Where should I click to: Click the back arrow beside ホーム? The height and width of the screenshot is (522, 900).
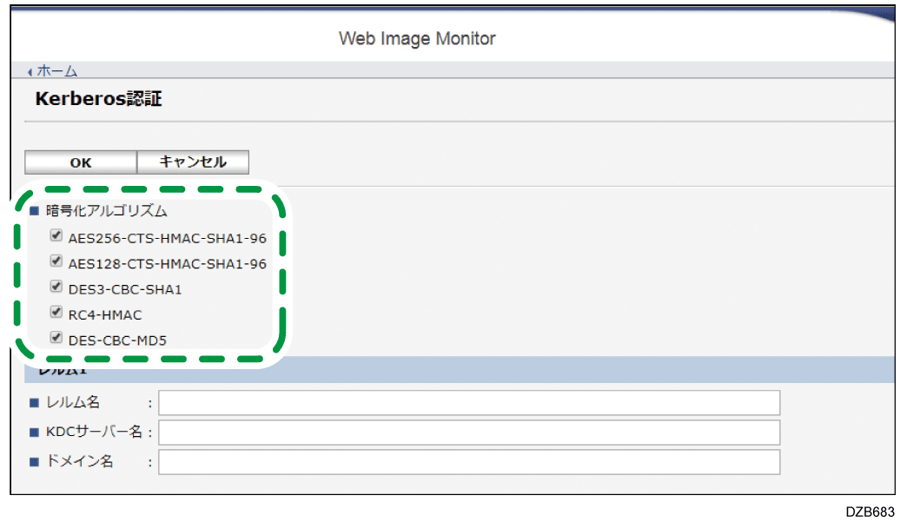pos(30,72)
